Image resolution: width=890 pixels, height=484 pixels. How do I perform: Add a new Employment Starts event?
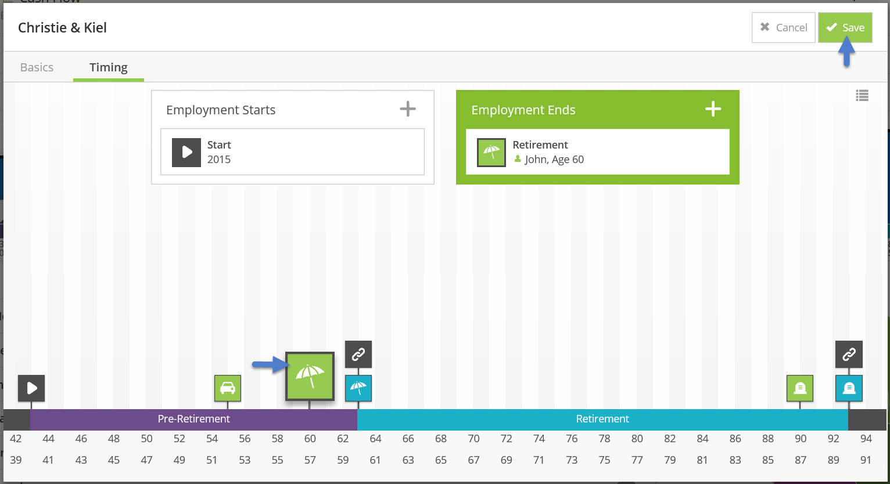tap(408, 109)
